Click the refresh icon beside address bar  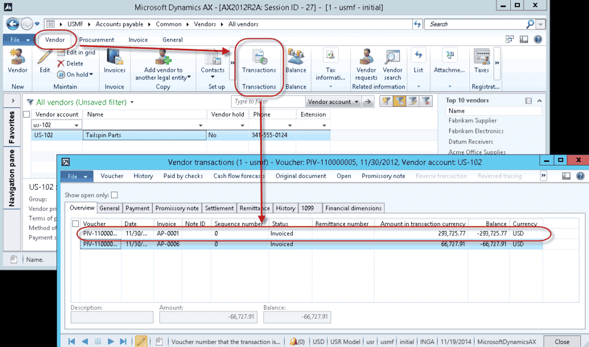[418, 24]
